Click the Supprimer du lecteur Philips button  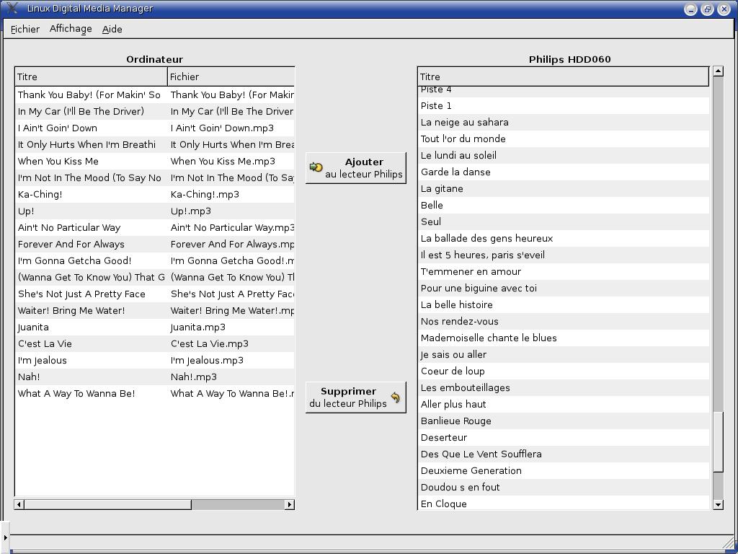(x=356, y=397)
